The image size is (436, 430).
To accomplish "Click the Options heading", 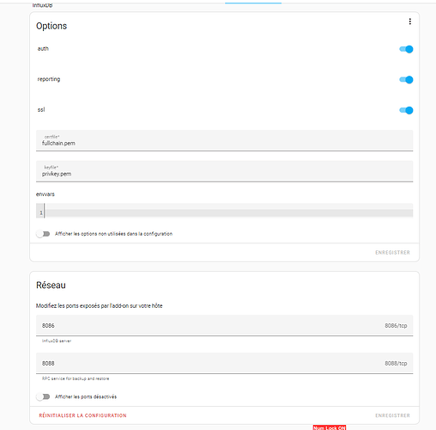I will click(x=51, y=26).
